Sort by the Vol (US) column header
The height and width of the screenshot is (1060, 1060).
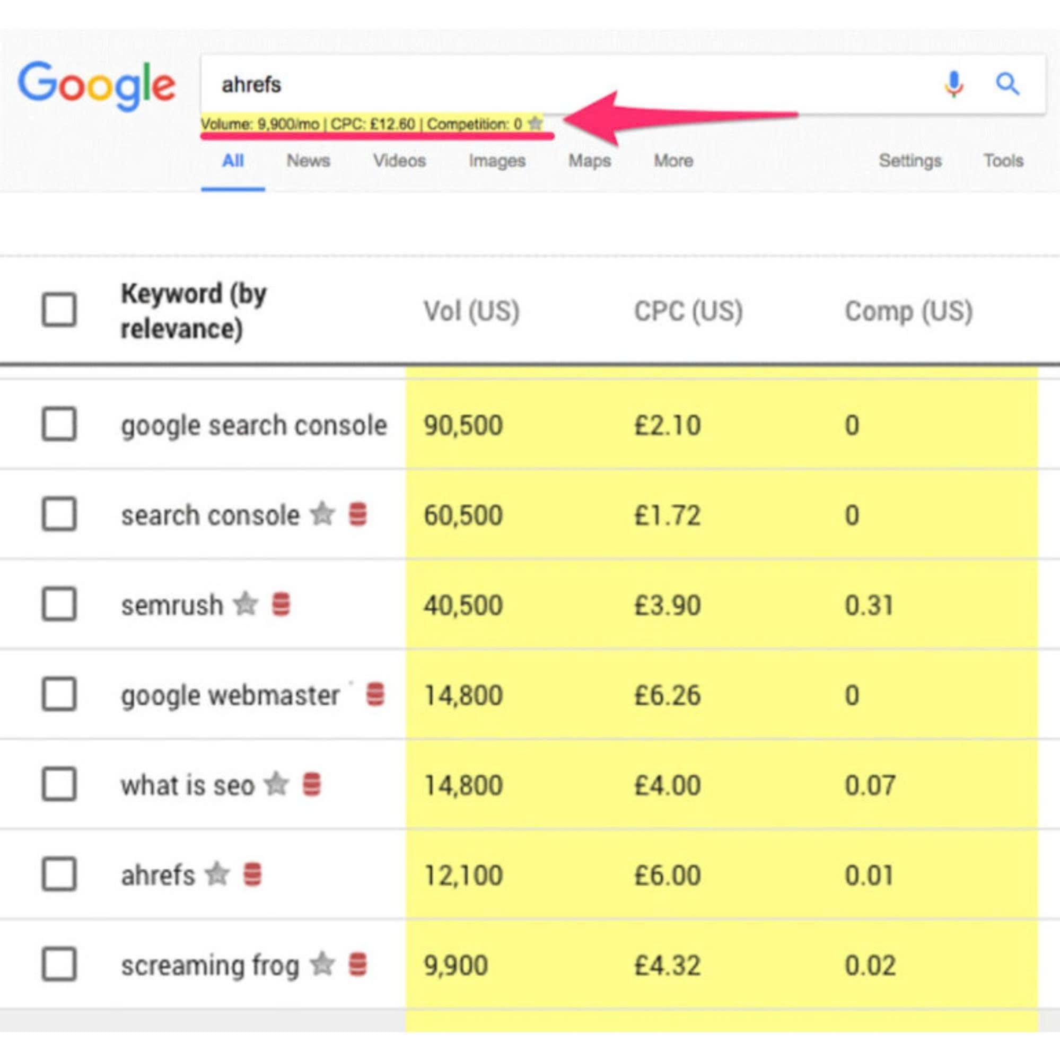click(471, 311)
